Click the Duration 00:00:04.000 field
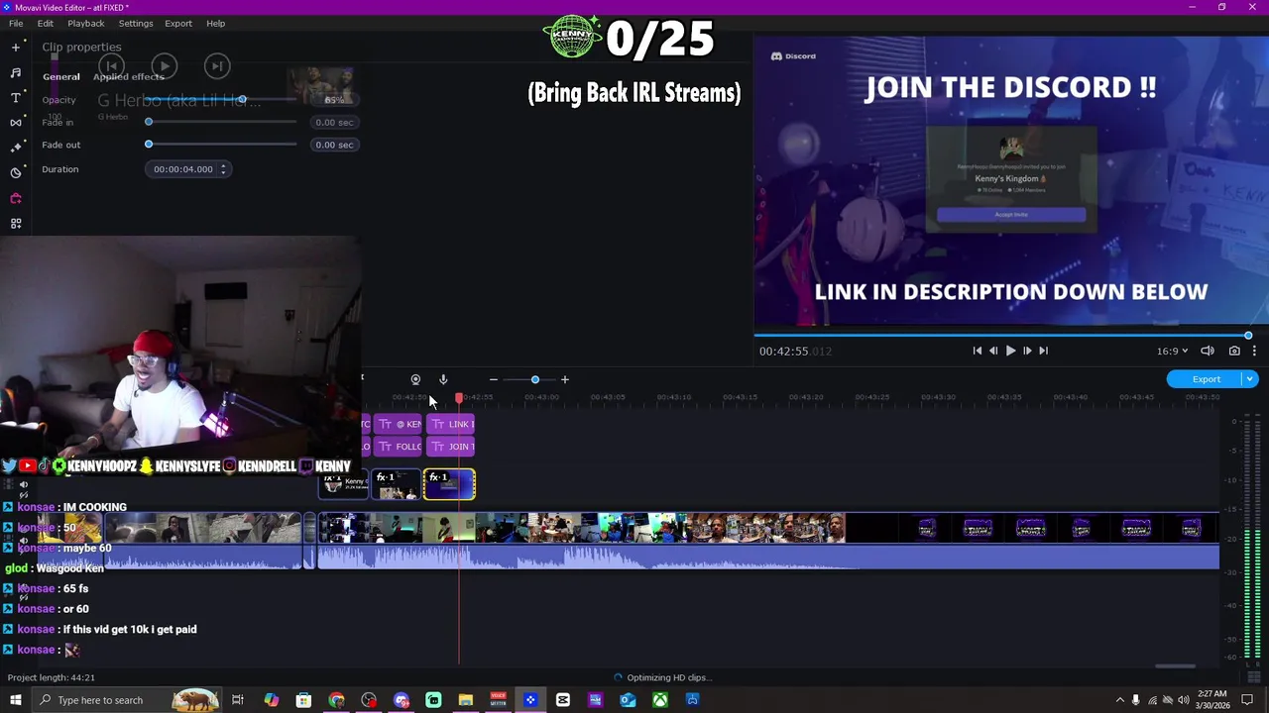The image size is (1269, 713). click(183, 169)
